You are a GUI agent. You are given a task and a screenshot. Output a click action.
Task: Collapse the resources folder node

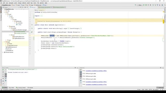(x=8, y=26)
